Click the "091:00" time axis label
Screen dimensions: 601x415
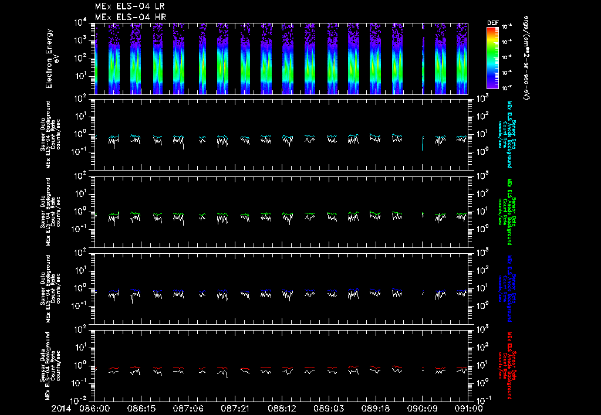[468, 409]
